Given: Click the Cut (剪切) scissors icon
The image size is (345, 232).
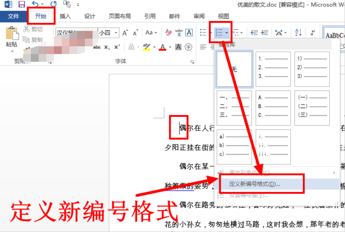Looking at the screenshot, I should click(x=26, y=29).
